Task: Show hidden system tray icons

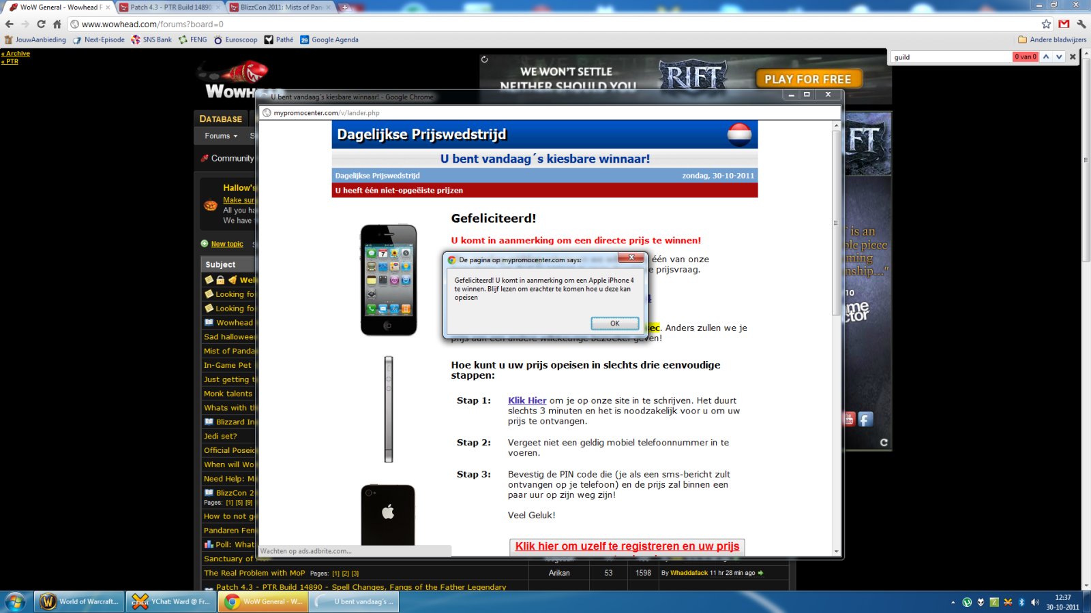Action: 953,602
